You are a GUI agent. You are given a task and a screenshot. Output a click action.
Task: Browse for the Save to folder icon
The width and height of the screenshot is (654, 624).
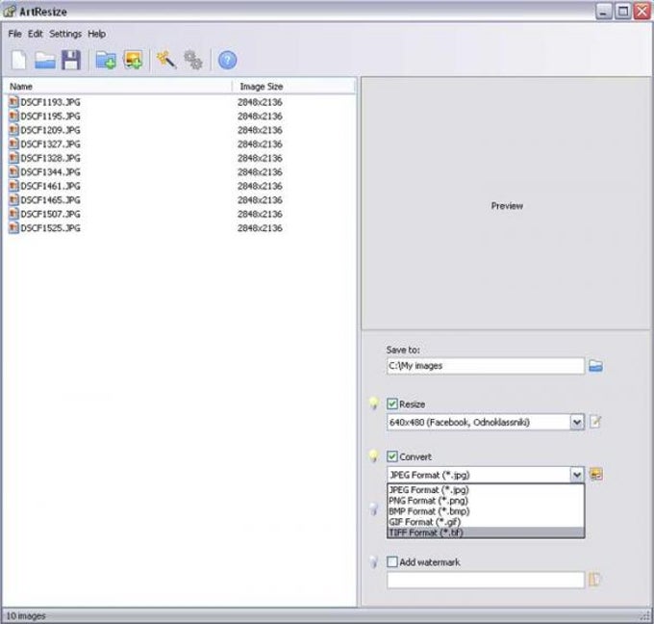click(x=595, y=366)
